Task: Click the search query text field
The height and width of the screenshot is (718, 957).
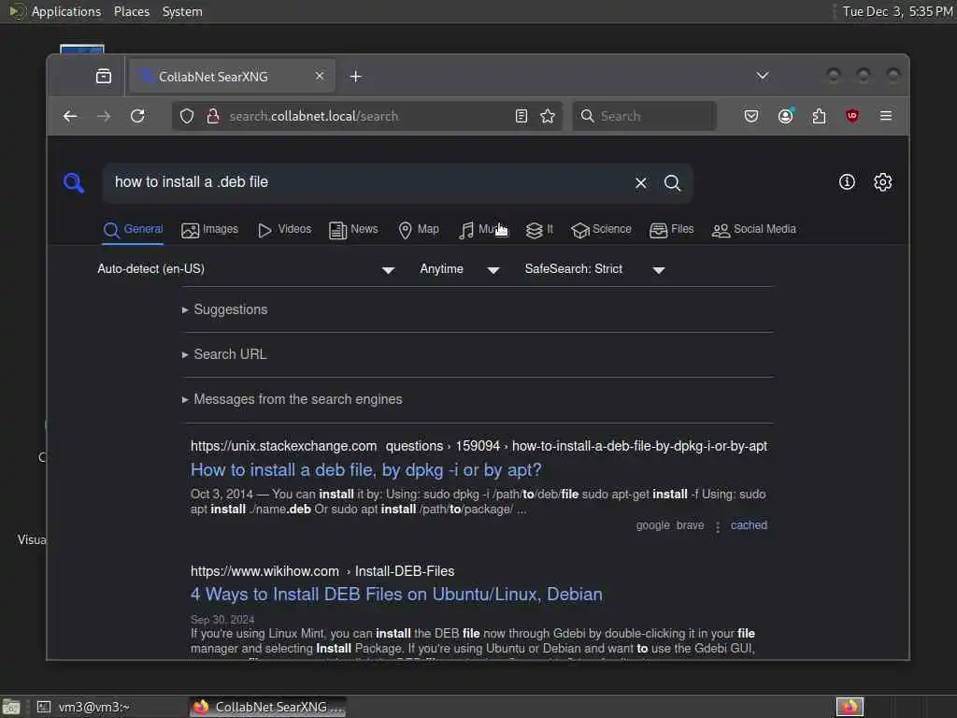Action: coord(369,182)
